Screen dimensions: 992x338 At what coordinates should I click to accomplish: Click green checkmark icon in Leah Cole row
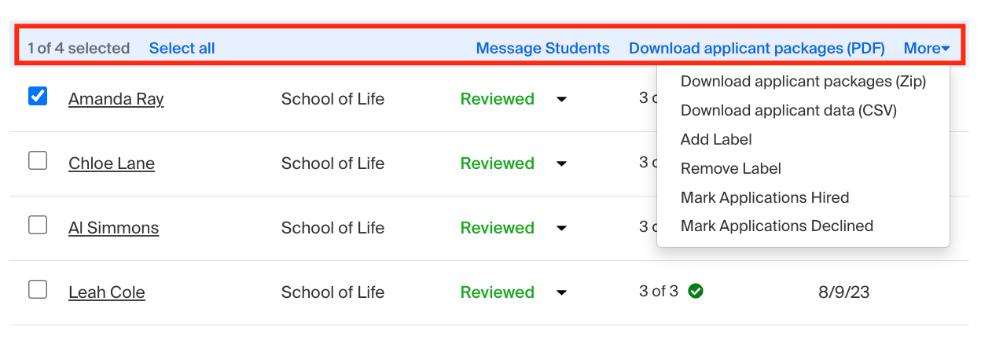click(696, 292)
